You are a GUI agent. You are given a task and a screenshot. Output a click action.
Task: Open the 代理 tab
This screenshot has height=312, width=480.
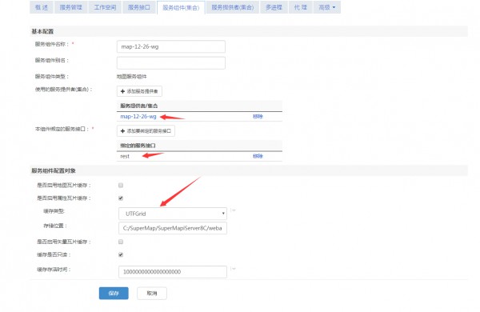[x=300, y=7]
